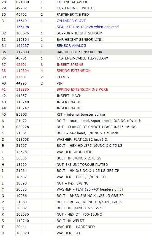
Task: Click part number B5303 kit cell
Action: [x=28, y=114]
